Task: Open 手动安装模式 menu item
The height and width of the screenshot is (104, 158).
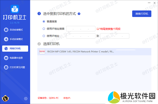Action: [x=15, y=39]
